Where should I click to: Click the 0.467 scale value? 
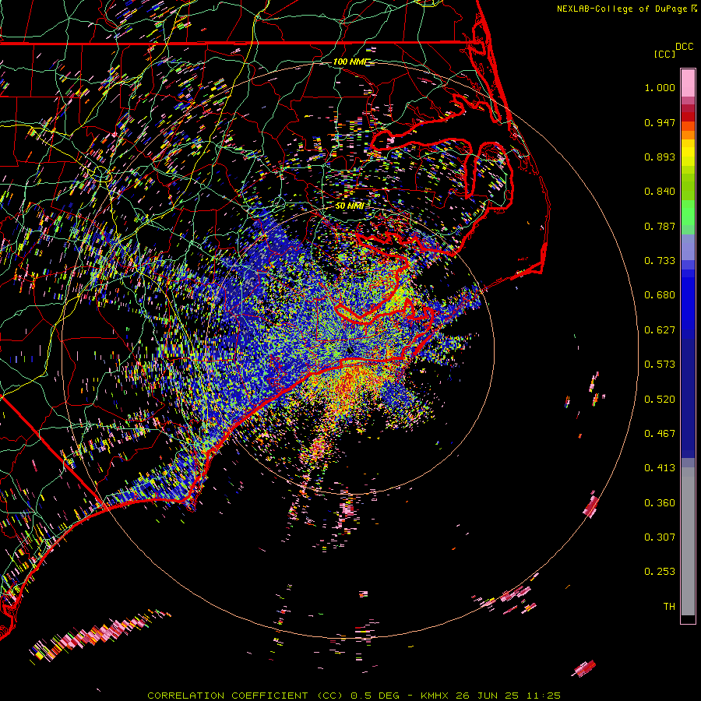click(x=660, y=434)
